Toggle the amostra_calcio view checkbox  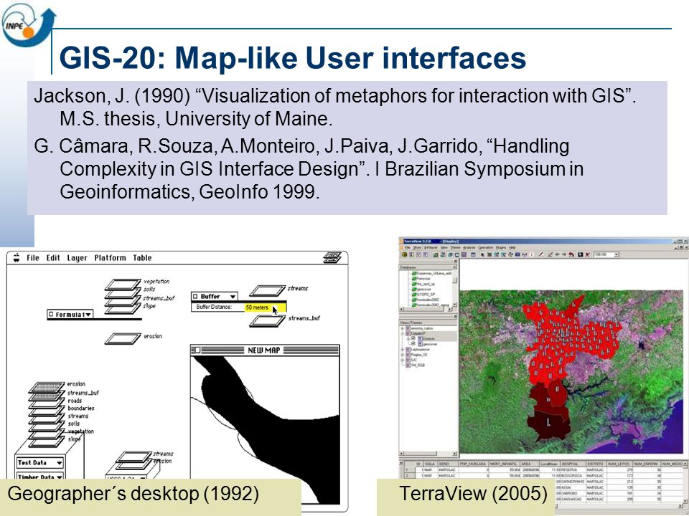[x=408, y=328]
